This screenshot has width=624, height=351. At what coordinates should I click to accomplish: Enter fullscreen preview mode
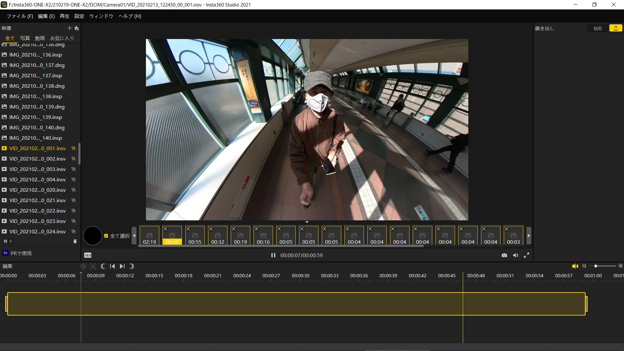point(526,255)
